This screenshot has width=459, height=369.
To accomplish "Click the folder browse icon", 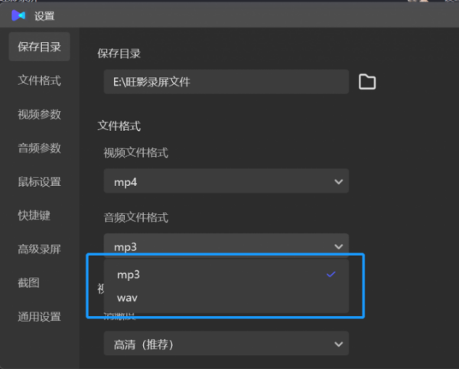I will click(367, 82).
